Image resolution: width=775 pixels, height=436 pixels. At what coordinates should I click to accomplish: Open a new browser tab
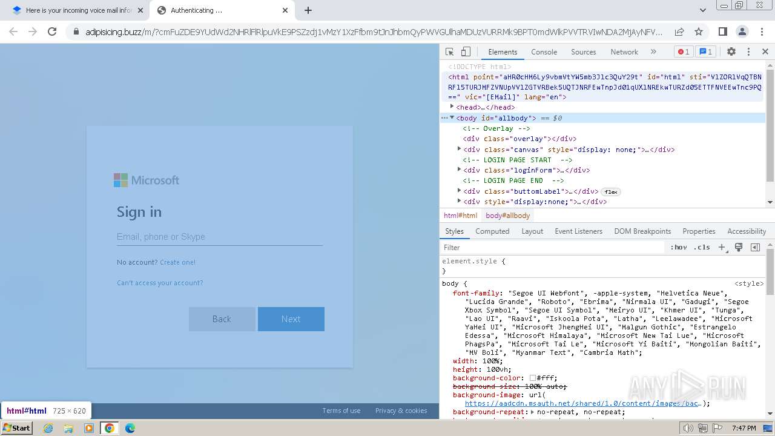pos(308,10)
